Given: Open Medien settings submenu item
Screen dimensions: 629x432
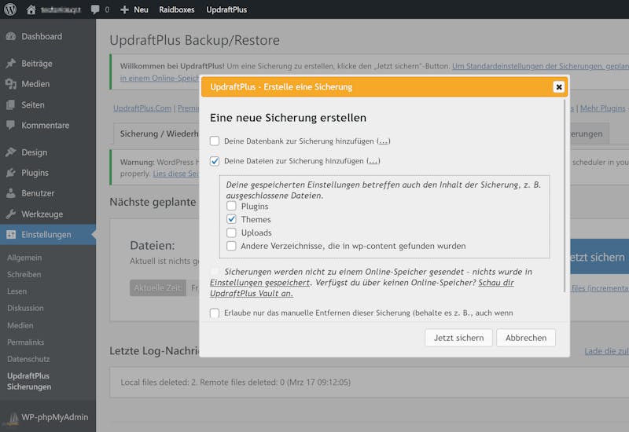Looking at the screenshot, I should [20, 325].
